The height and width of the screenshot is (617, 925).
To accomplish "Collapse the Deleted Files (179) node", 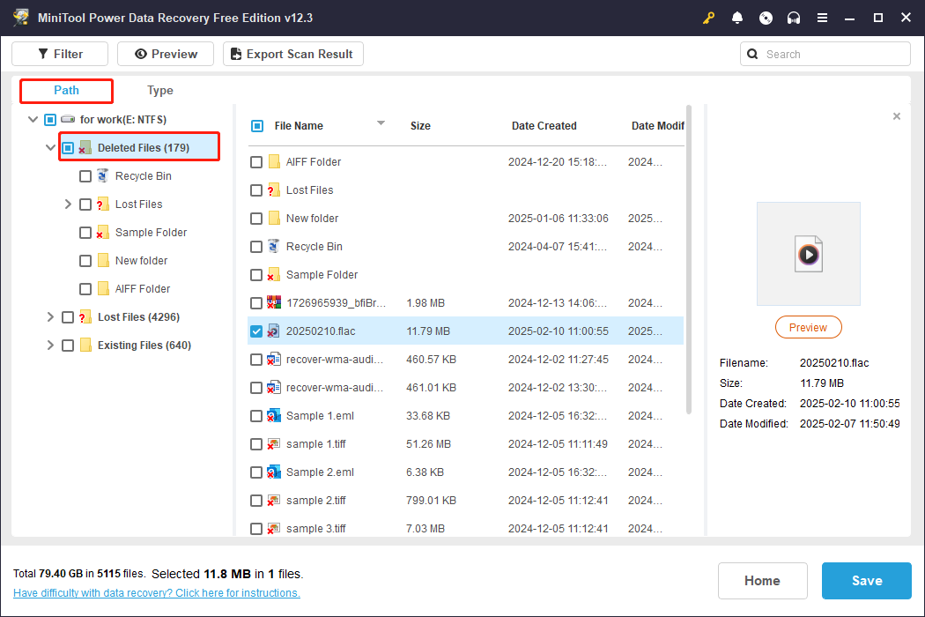I will (51, 147).
